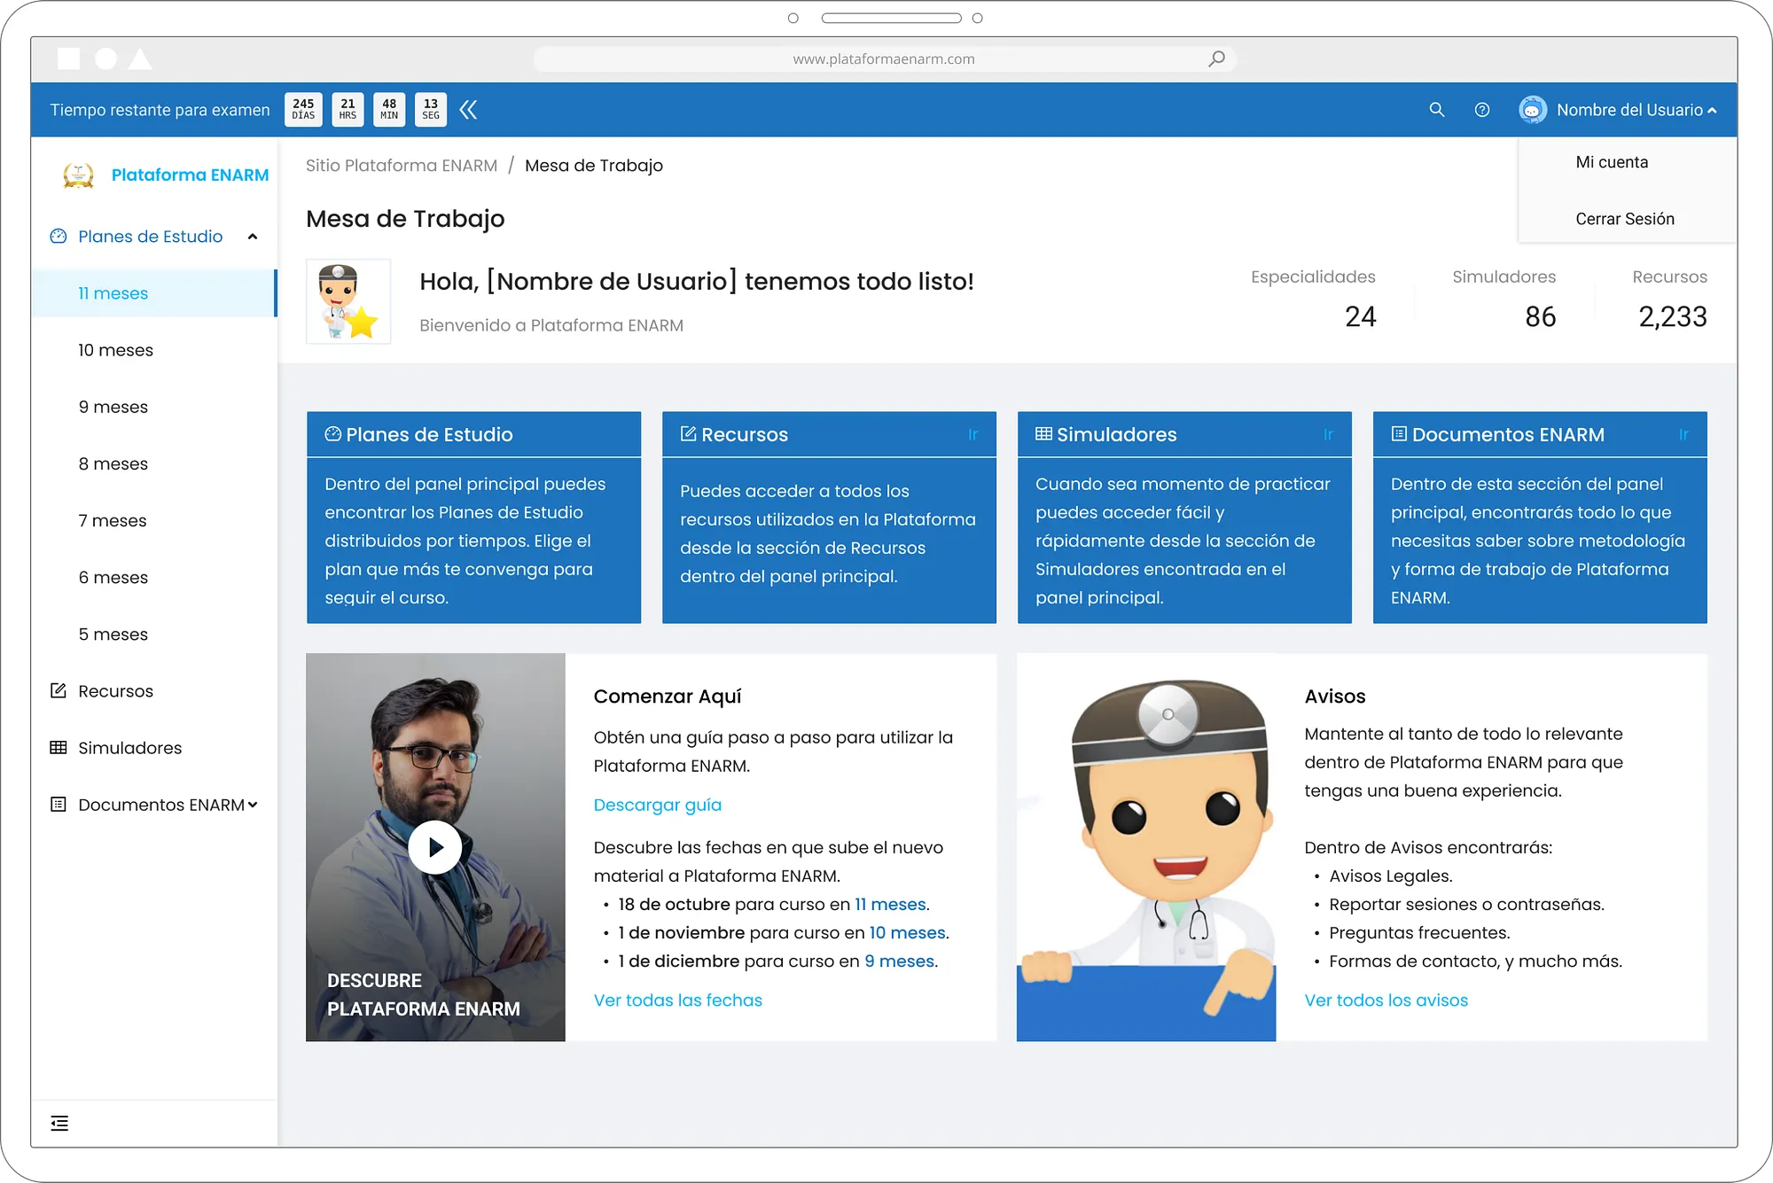Viewport: 1773px width, 1183px height.
Task: Click the Comenzar Aquí heading
Action: coord(668,697)
